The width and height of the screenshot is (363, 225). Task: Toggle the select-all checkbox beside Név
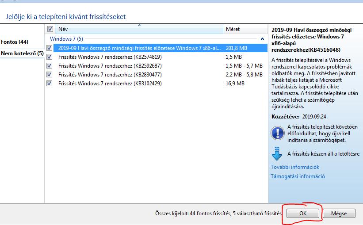[50, 29]
